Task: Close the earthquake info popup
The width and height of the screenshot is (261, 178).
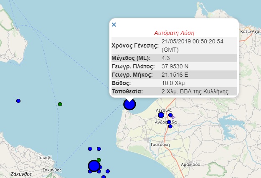Action: 114,25
